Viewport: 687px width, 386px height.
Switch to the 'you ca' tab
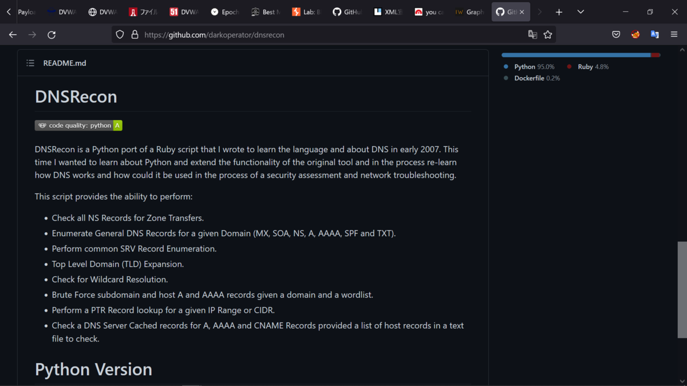(429, 12)
